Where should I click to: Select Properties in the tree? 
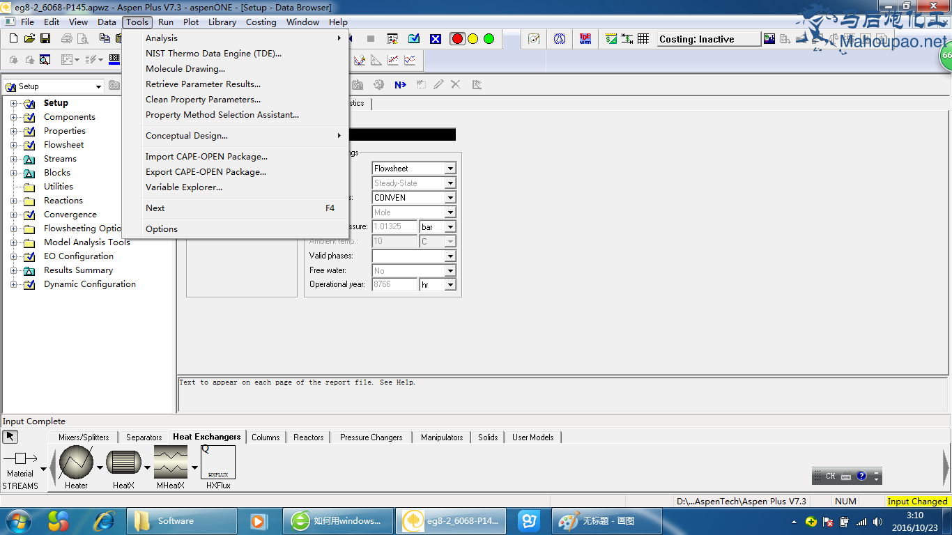point(65,131)
